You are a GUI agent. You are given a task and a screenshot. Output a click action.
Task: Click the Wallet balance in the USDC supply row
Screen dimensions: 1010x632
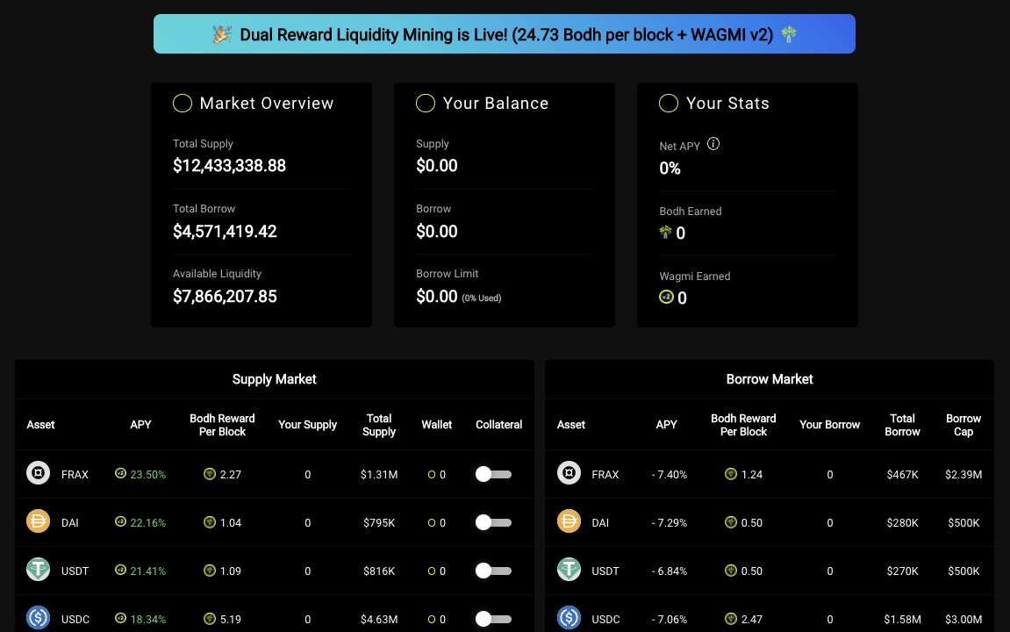(436, 619)
